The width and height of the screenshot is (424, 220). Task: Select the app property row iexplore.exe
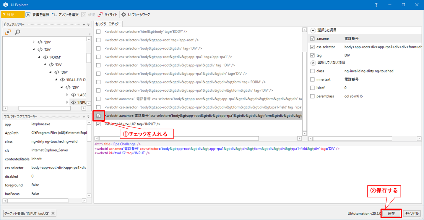coord(45,124)
